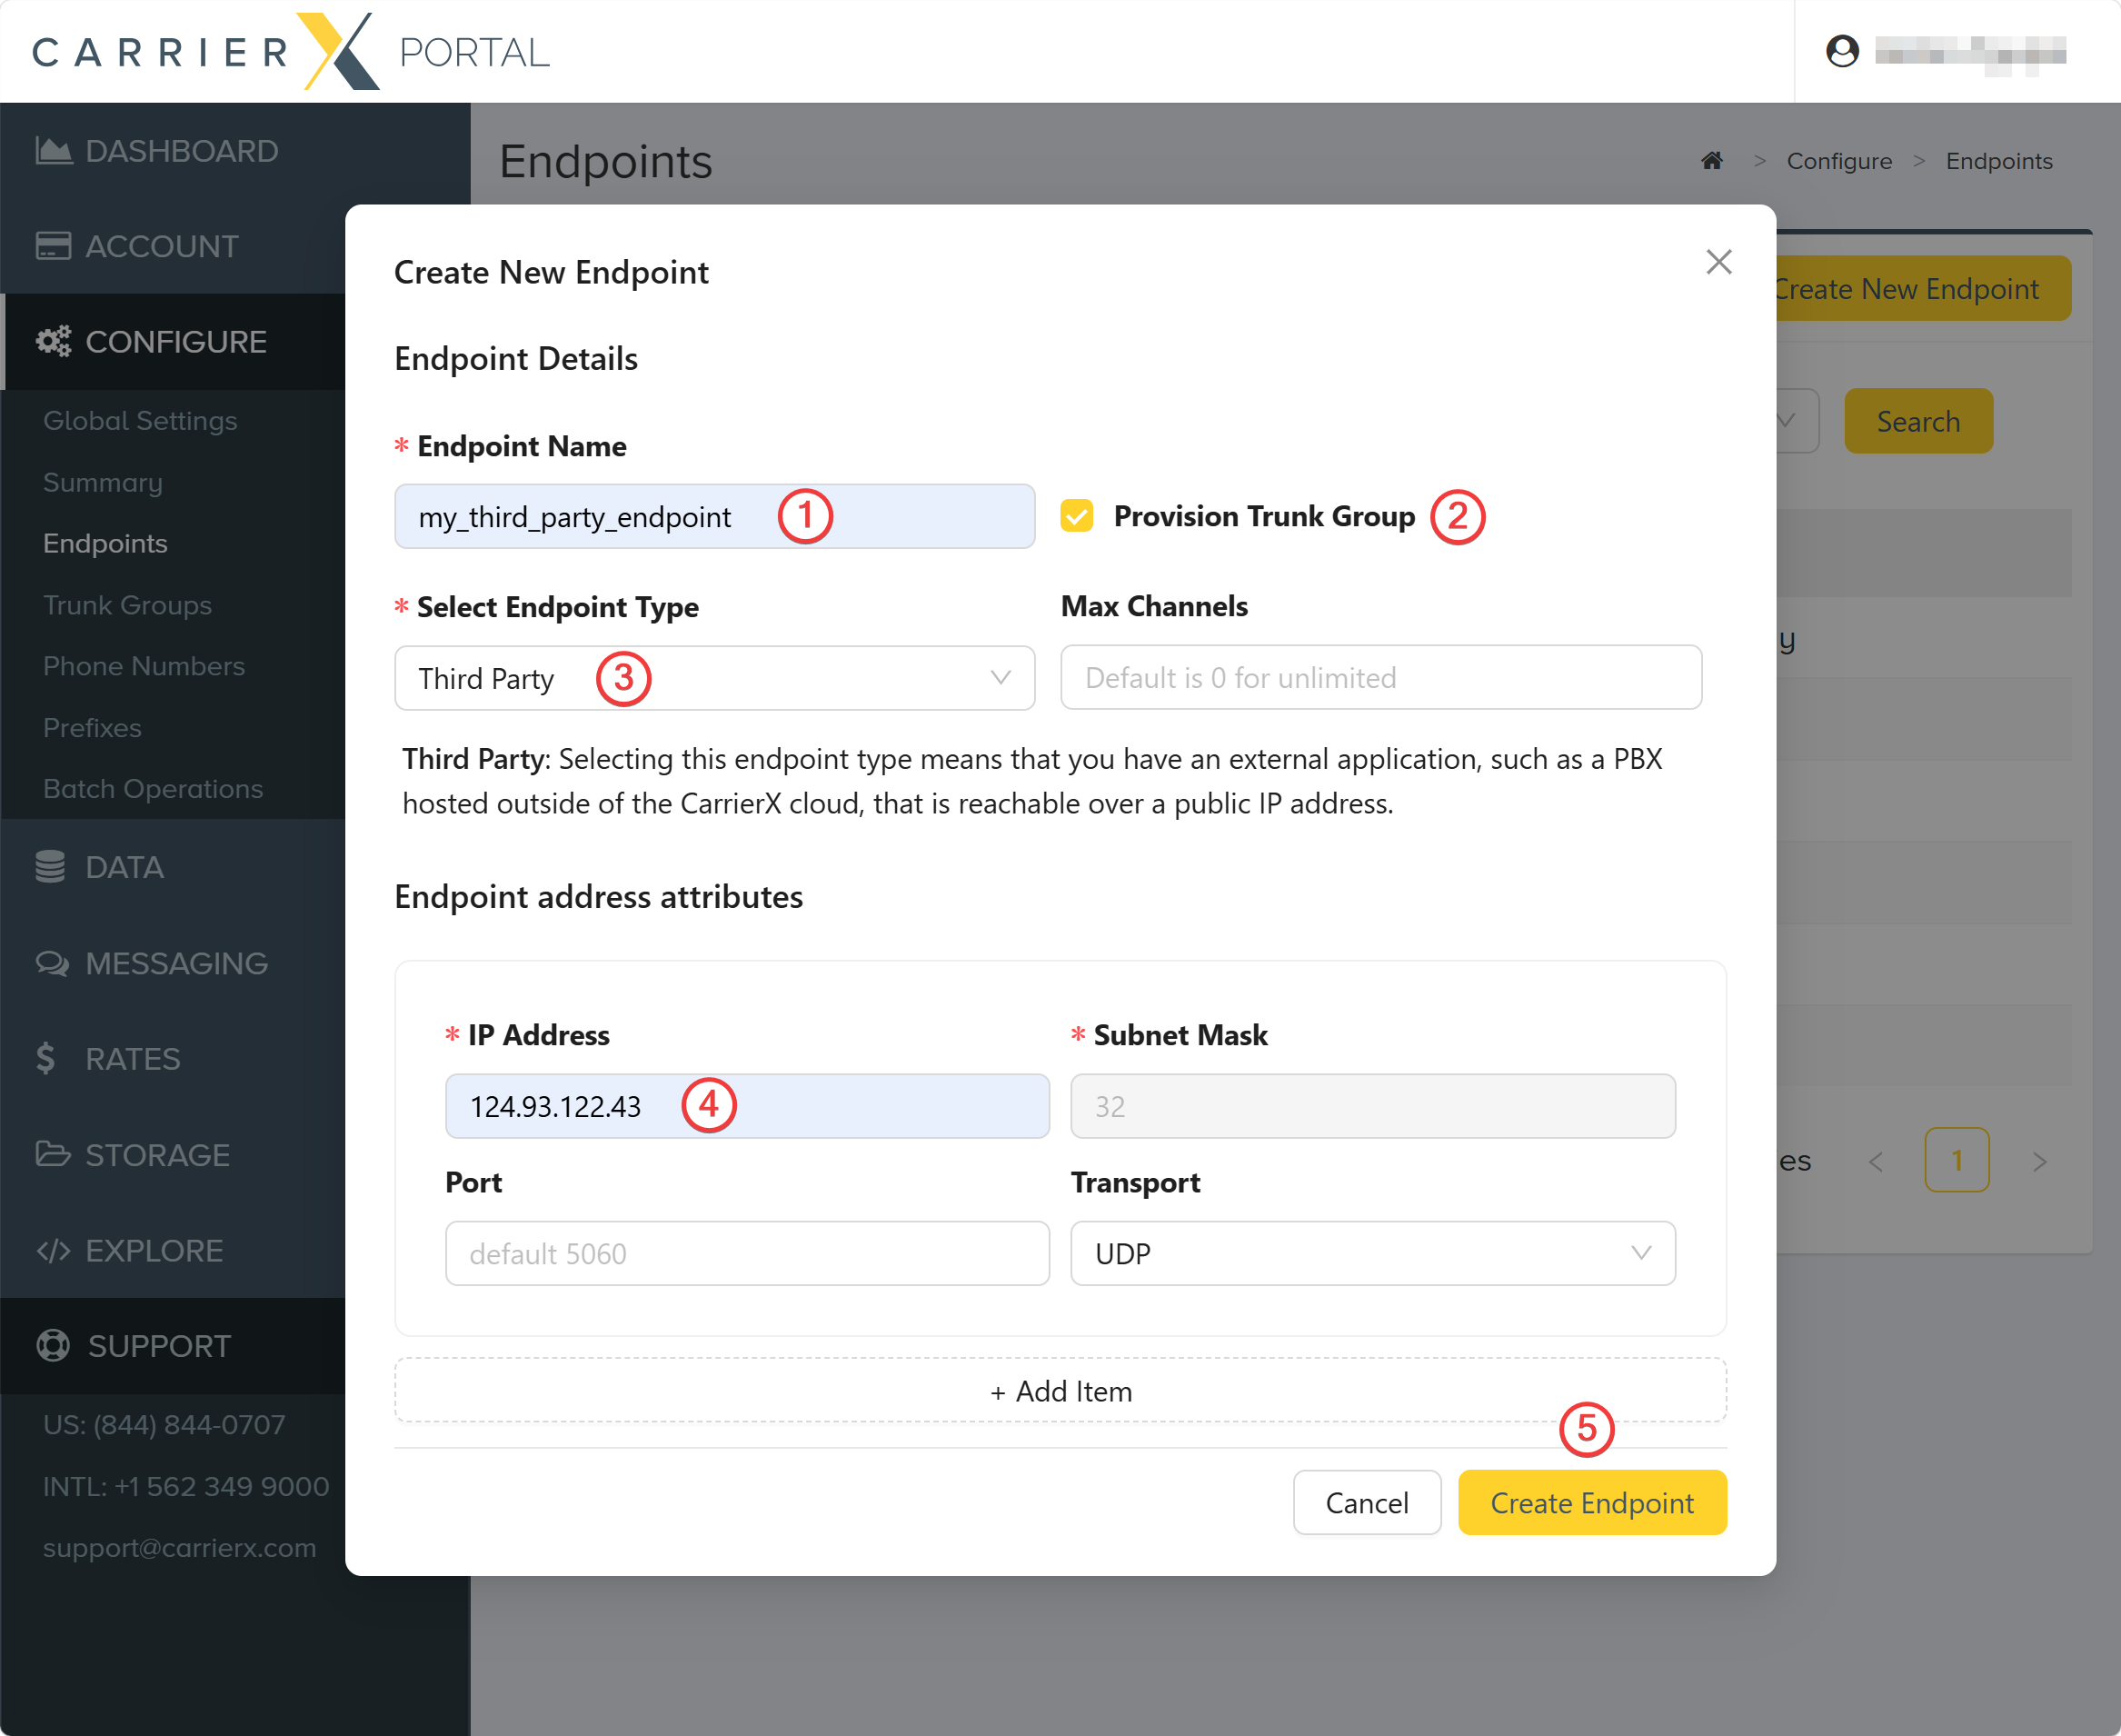Click the Endpoints breadcrumb link
The height and width of the screenshot is (1736, 2121).
1999,161
